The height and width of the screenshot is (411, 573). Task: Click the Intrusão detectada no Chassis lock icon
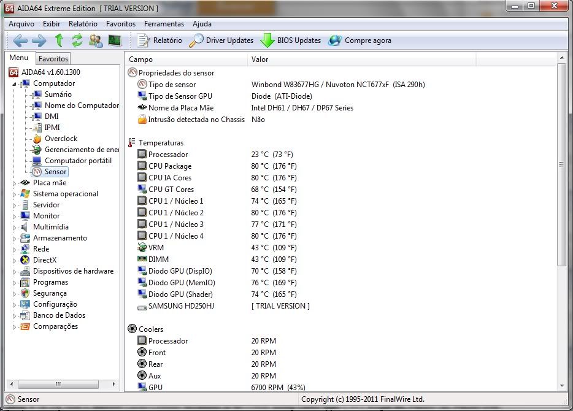click(x=142, y=119)
